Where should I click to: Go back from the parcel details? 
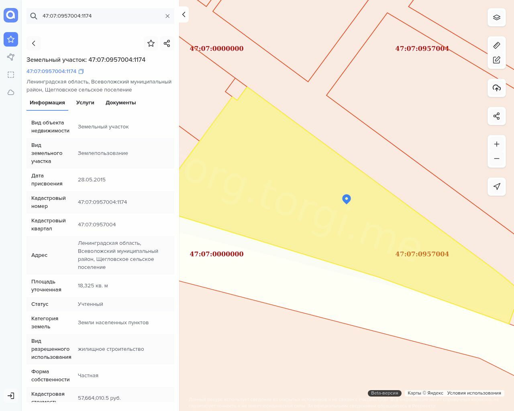[34, 43]
